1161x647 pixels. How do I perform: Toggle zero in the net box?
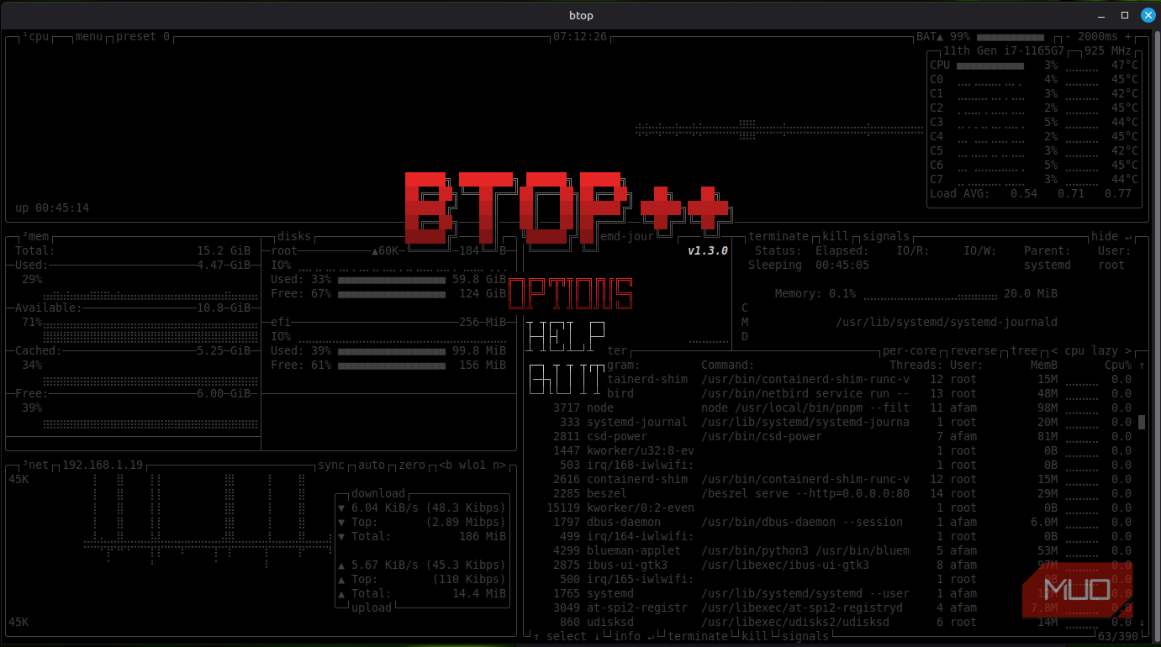(412, 466)
